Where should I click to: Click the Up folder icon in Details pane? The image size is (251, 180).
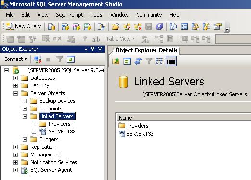(115, 61)
